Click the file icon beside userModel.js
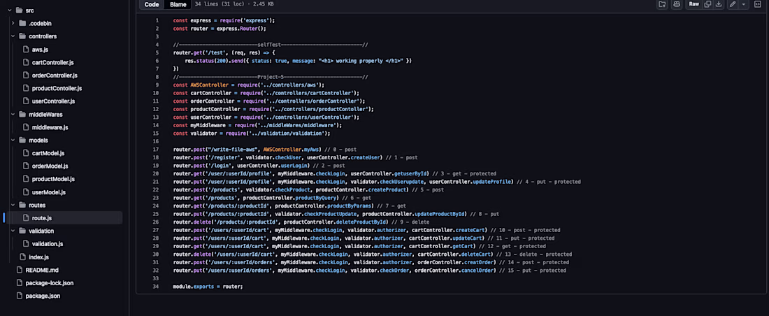Viewport: 769px width, 316px height. coord(27,192)
